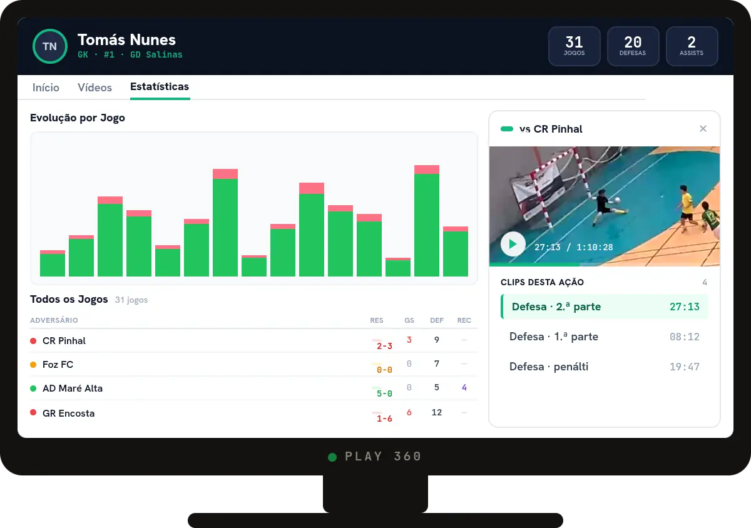Click the green pill icon before vs CR Pinhal

(507, 129)
